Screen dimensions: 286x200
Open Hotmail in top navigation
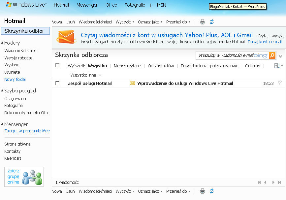tap(61, 5)
